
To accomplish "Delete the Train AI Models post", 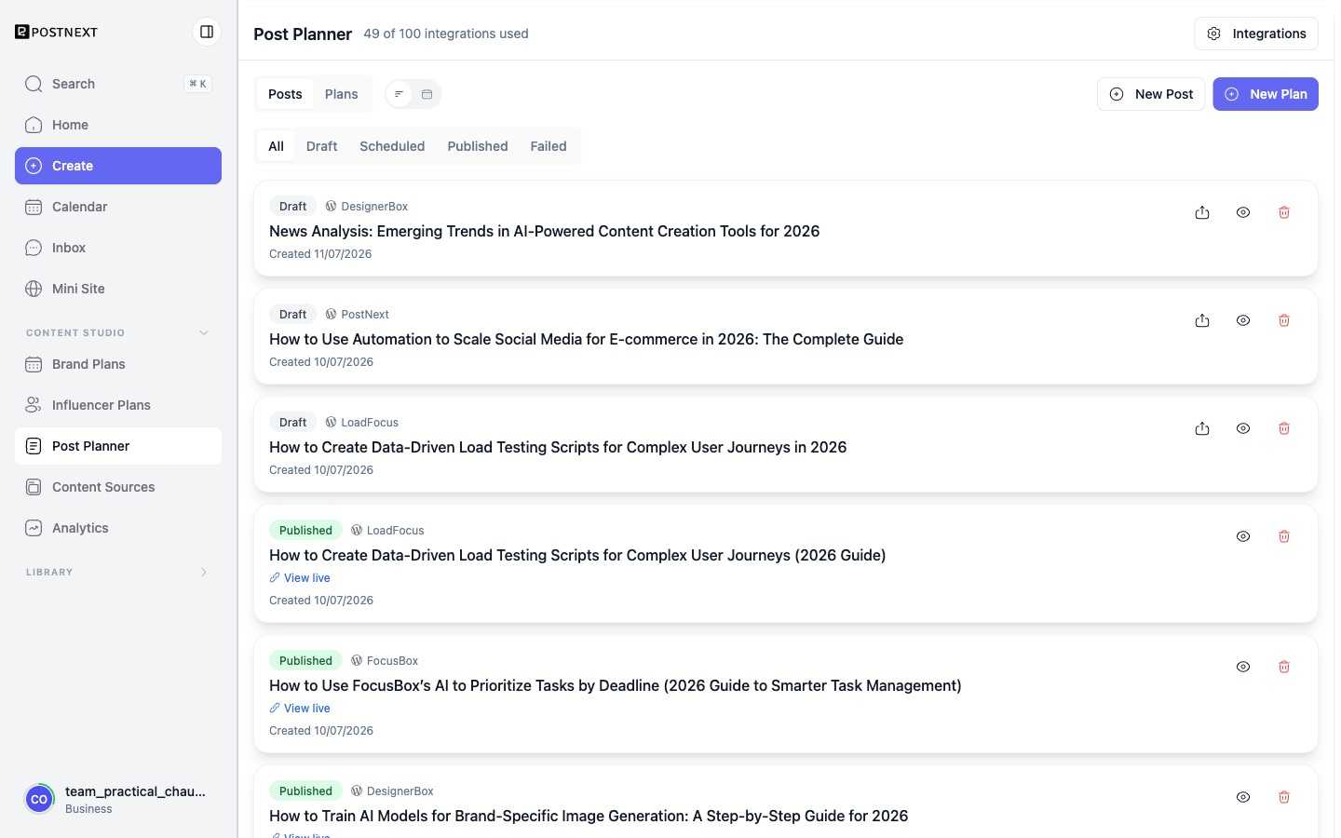I will click(1284, 797).
